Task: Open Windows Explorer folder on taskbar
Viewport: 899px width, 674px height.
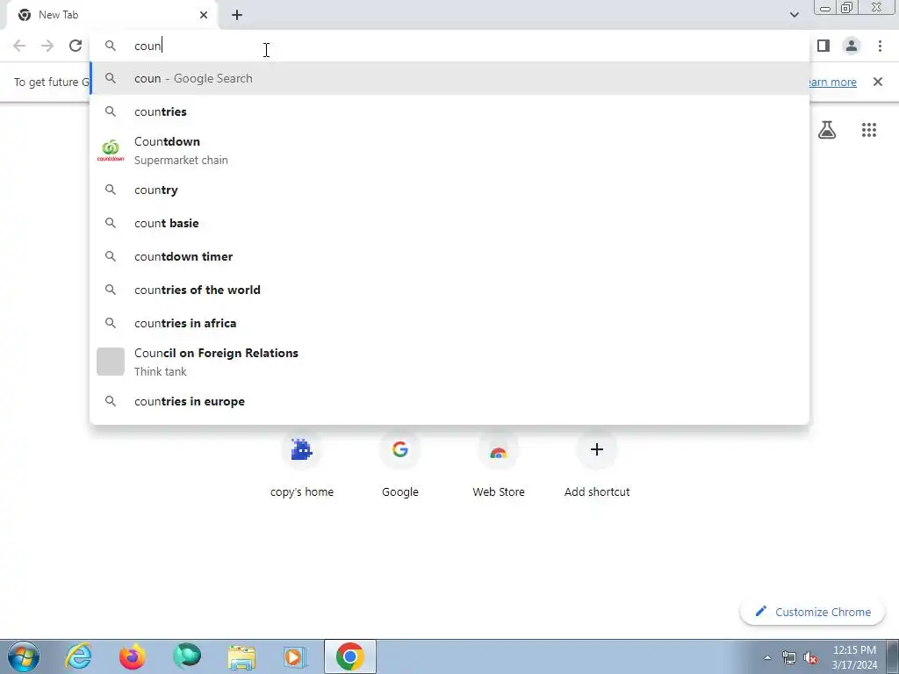Action: pos(241,656)
